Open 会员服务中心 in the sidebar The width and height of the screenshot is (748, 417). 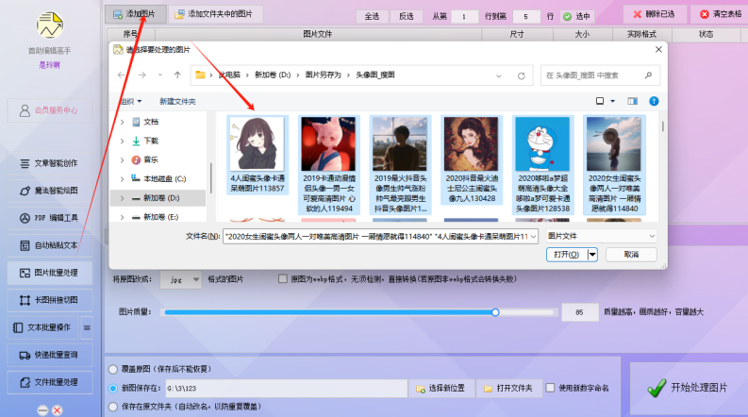pyautogui.click(x=50, y=110)
